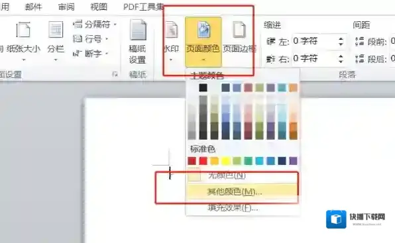
Task: Switch to the 邮件 ribbon tab
Action: tap(33, 7)
